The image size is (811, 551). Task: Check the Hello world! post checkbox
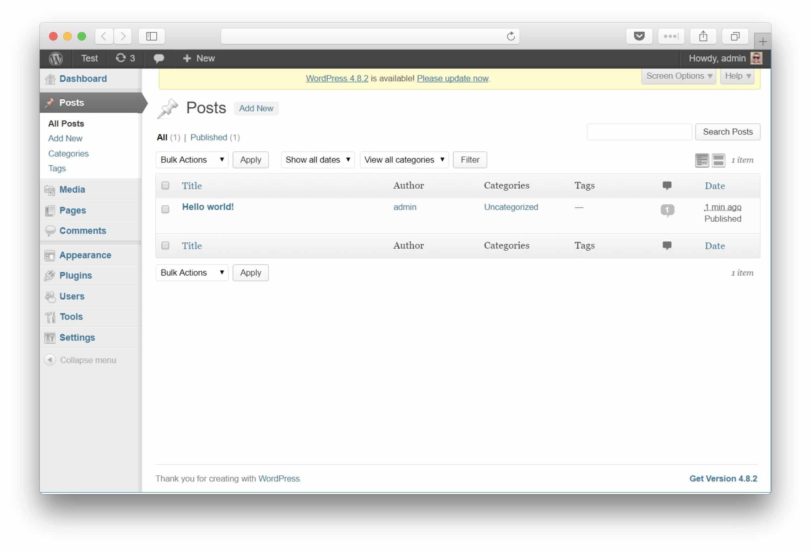(165, 209)
